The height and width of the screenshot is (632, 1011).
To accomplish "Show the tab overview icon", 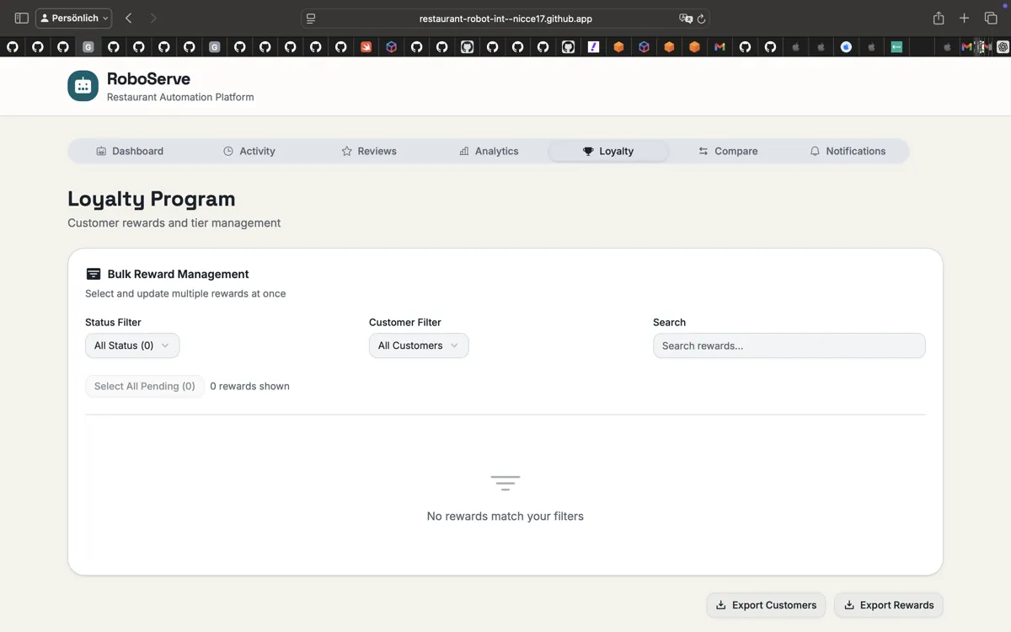I will pos(991,18).
